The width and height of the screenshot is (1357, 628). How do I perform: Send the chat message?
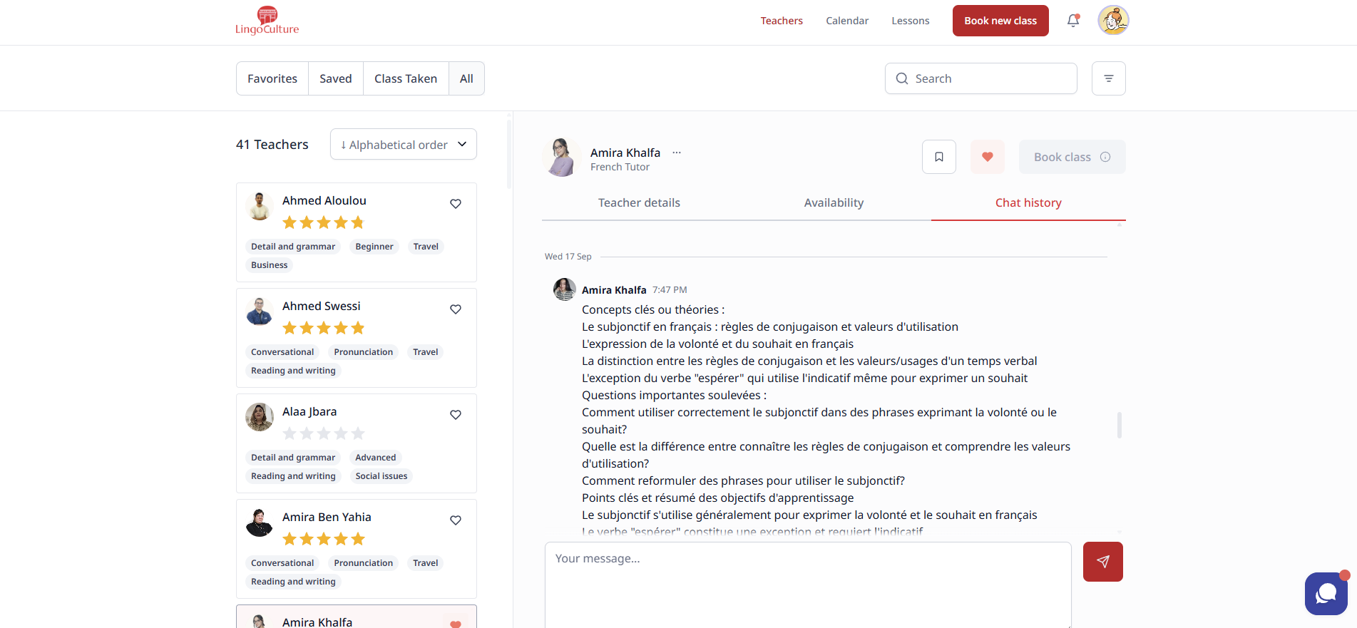pos(1102,562)
